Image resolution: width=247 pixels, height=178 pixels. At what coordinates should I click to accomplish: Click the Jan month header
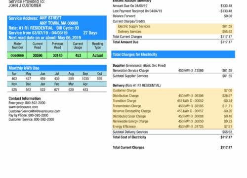(x=42, y=84)
